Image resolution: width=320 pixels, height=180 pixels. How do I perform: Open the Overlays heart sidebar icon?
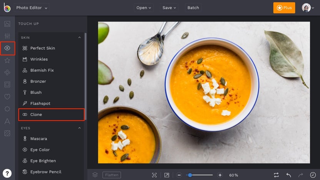(7, 96)
